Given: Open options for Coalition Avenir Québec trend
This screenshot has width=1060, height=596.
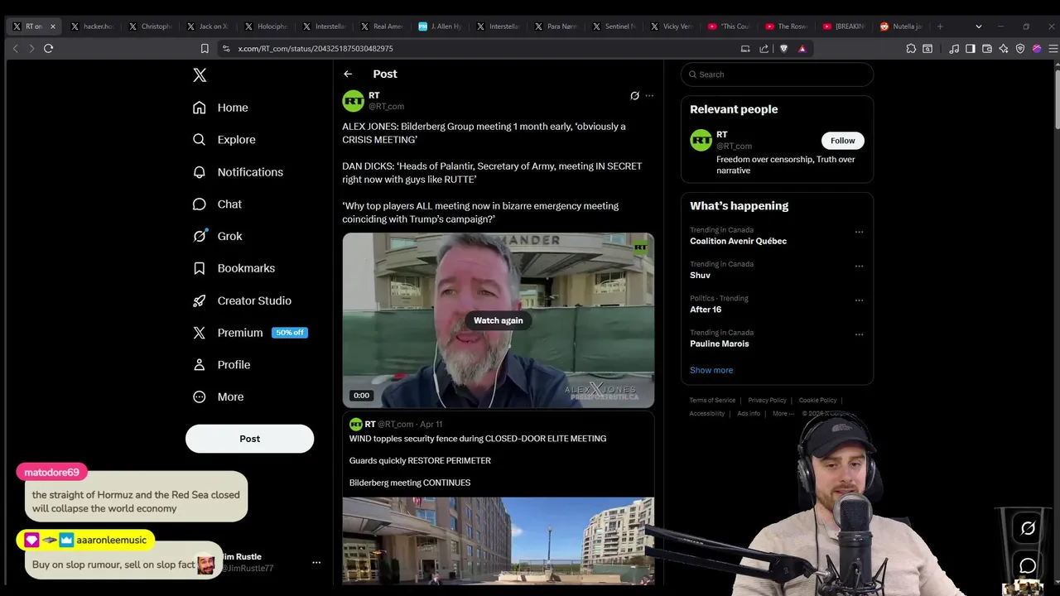Looking at the screenshot, I should (859, 232).
